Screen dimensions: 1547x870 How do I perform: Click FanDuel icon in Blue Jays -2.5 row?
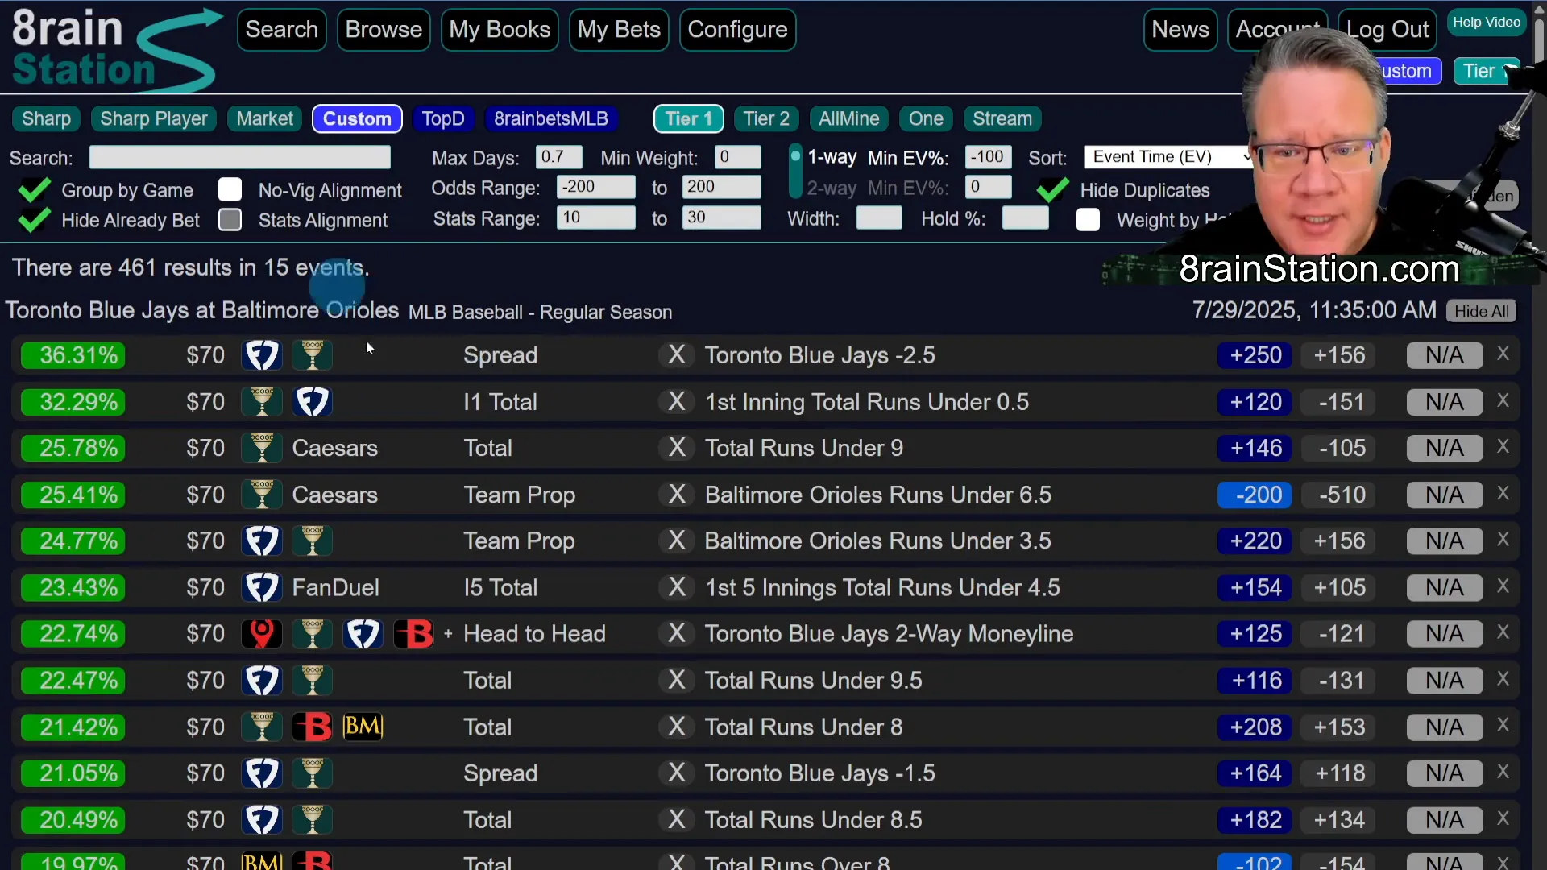click(x=262, y=355)
